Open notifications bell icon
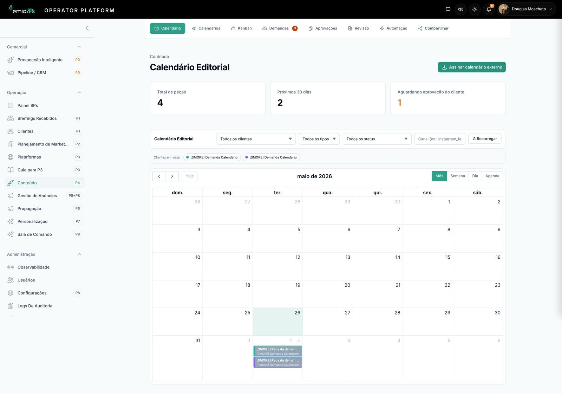 489,9
